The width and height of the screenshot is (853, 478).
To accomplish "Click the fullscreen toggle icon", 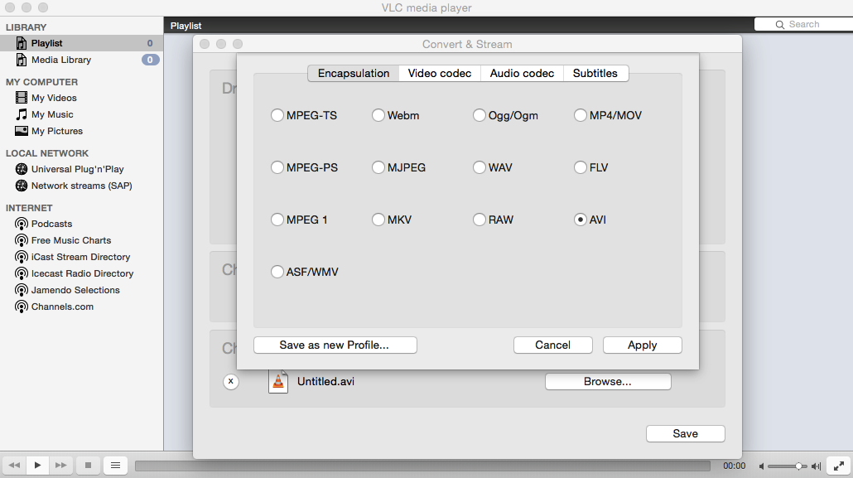I will [x=839, y=466].
